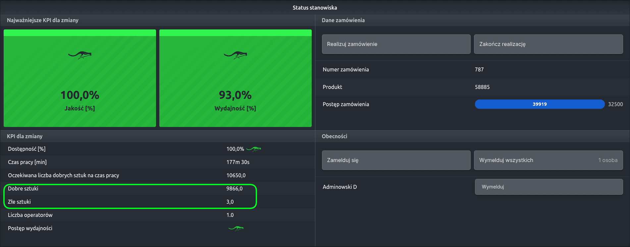The width and height of the screenshot is (630, 247).
Task: Click the blue order progress bar
Action: (x=539, y=104)
